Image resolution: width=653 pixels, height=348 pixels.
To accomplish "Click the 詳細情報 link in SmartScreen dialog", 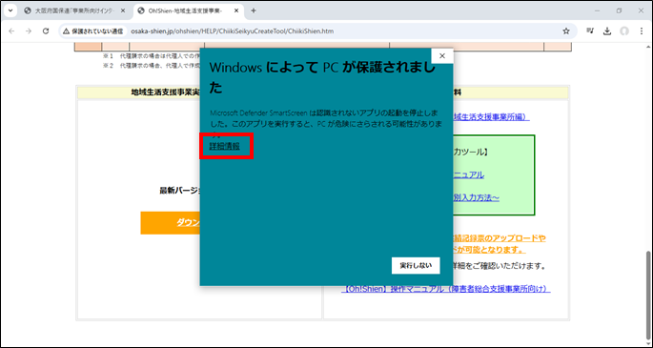I will click(x=224, y=146).
